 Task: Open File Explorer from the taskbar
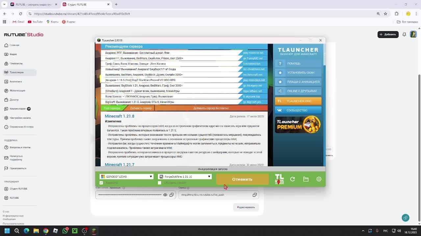36,231
